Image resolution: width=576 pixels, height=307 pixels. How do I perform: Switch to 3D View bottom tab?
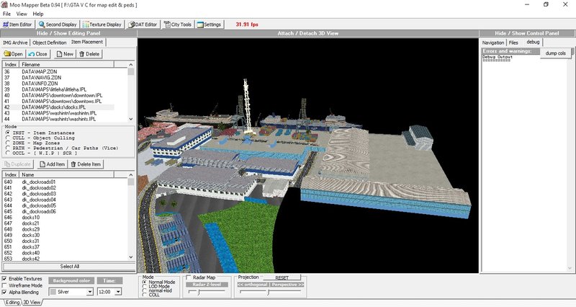32,302
